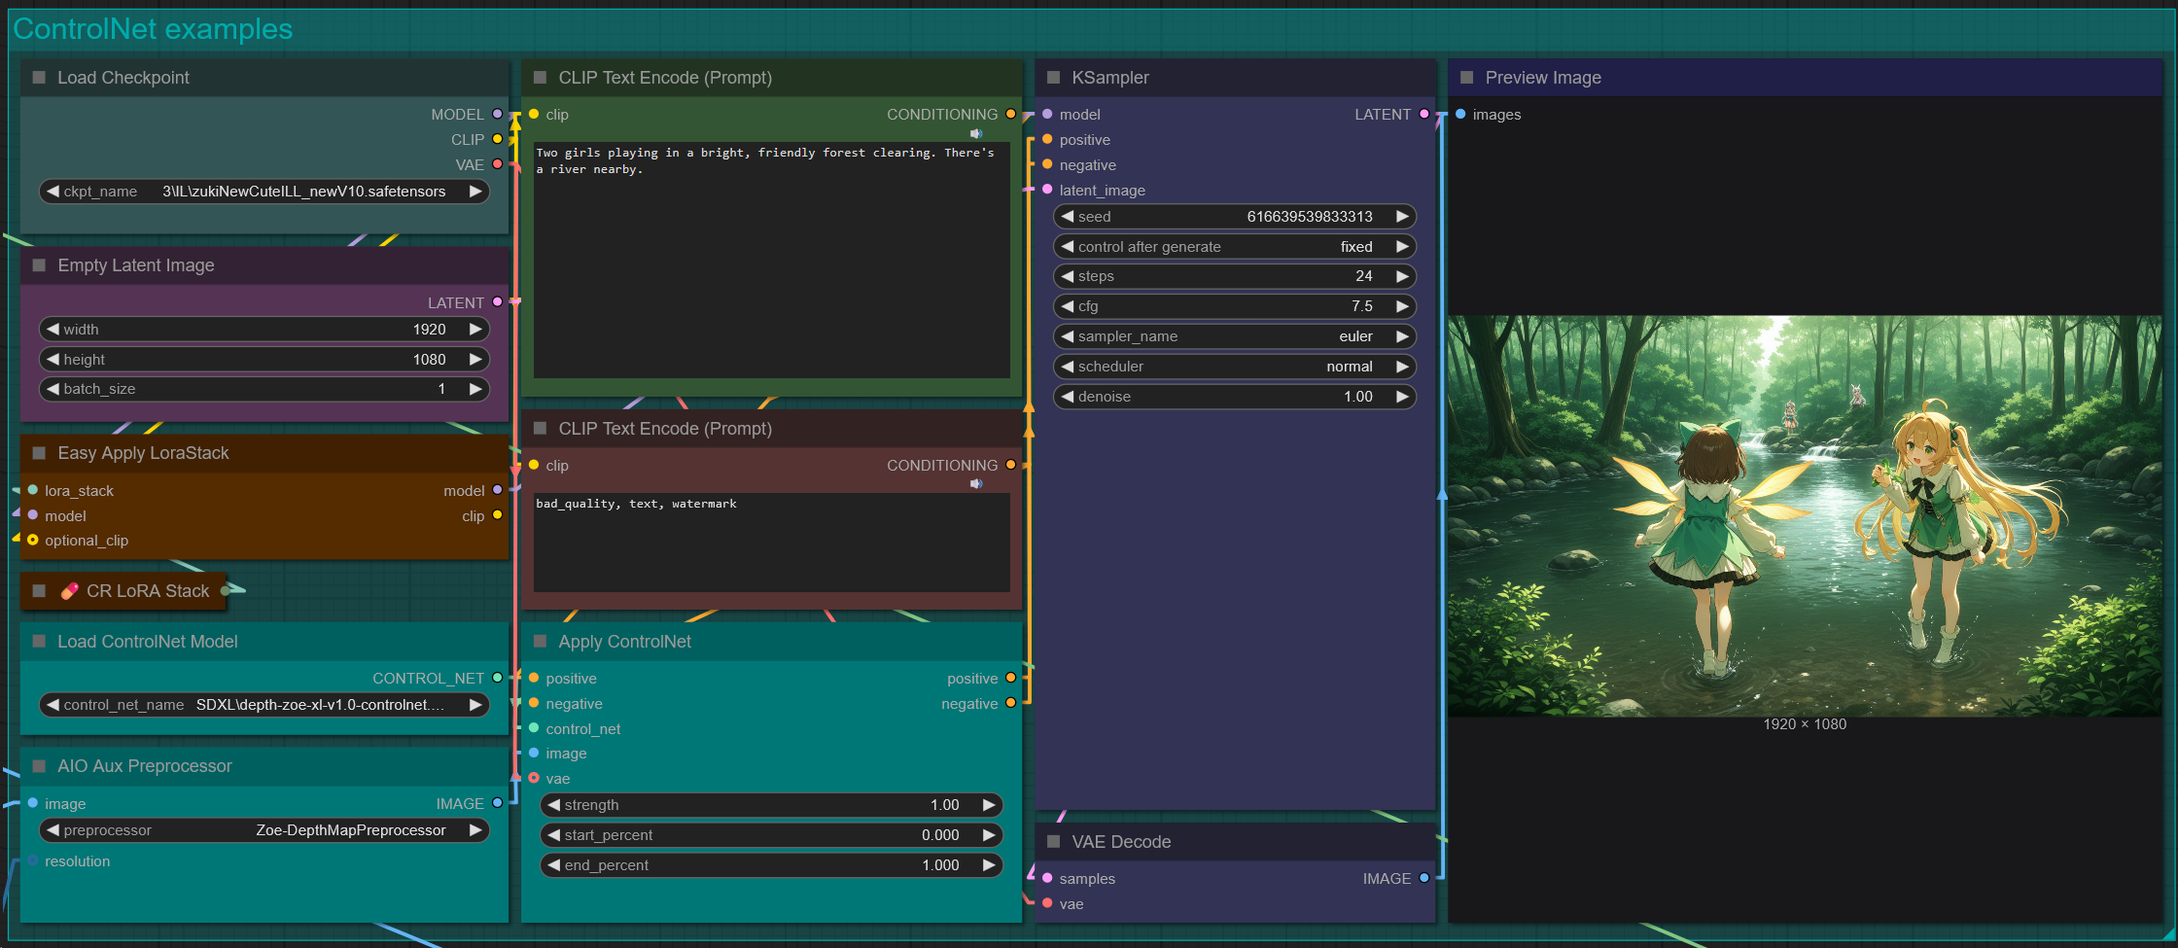Viewport: 2178px width, 948px height.
Task: Click the images input port on Preview Image
Action: pyautogui.click(x=1460, y=115)
